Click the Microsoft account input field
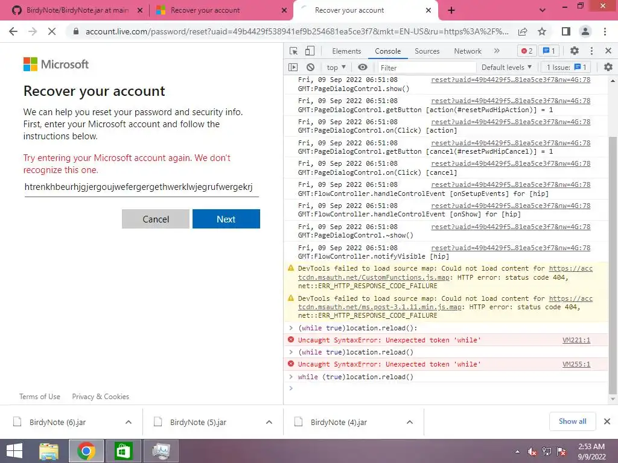The width and height of the screenshot is (618, 463). tap(141, 187)
